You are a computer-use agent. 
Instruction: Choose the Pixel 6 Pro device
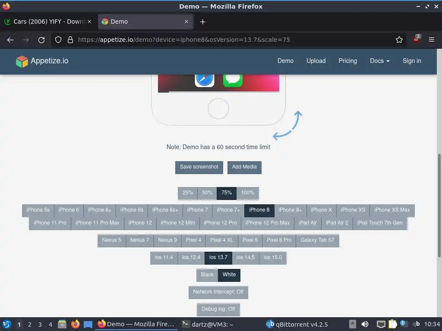coord(279,240)
